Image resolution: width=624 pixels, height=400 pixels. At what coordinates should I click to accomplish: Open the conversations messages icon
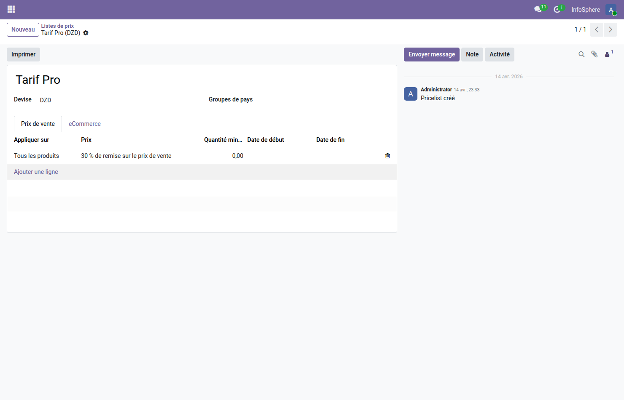538,9
